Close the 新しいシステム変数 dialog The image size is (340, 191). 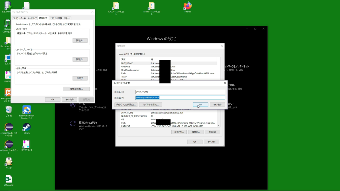[x=225, y=83]
